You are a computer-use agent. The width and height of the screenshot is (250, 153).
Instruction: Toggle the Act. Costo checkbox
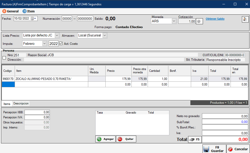(61, 43)
